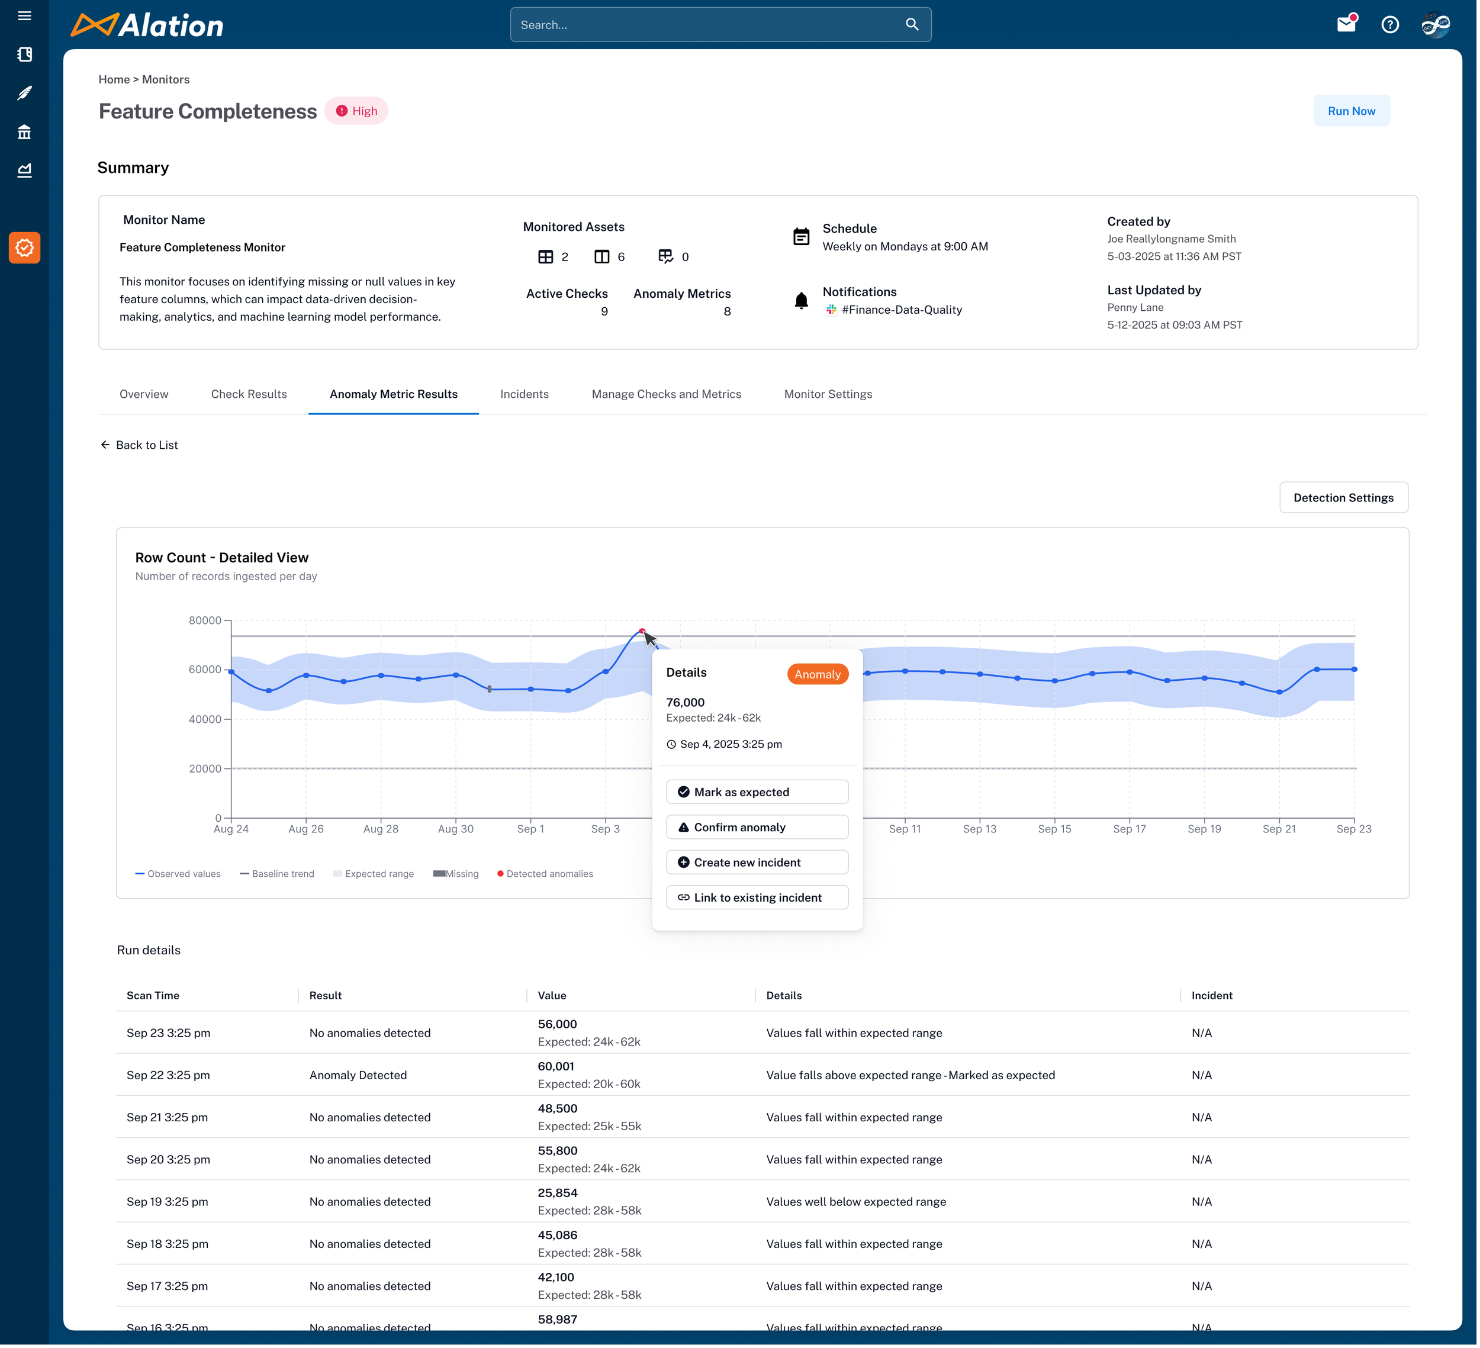Toggle Detected anomalies legend entry
The height and width of the screenshot is (1348, 1480).
point(545,874)
